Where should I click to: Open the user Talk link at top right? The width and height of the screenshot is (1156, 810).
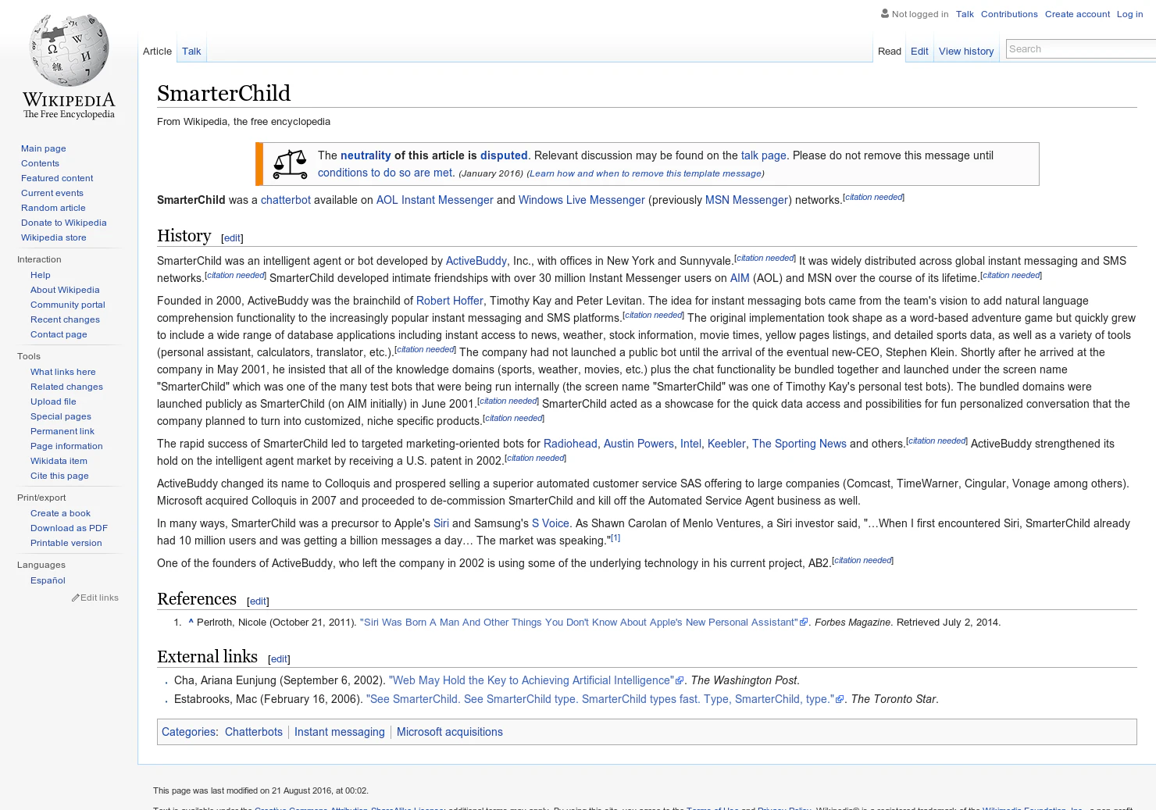click(x=965, y=14)
